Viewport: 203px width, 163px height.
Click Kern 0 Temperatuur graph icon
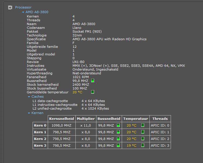click(143, 125)
